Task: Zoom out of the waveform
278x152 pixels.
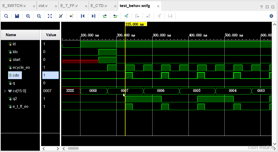Action: 39,16
